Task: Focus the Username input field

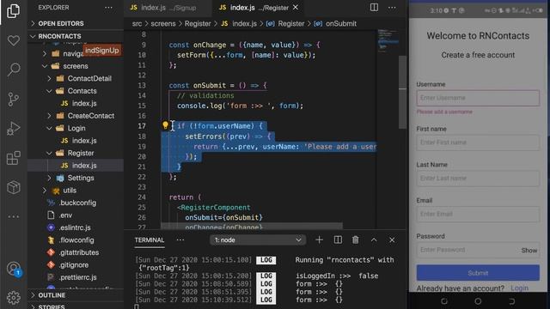Action: pyautogui.click(x=478, y=98)
